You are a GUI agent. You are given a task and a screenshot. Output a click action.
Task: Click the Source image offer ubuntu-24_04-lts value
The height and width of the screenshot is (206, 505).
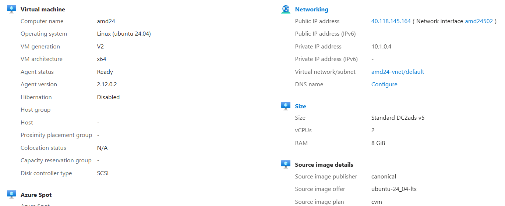[x=394, y=189]
